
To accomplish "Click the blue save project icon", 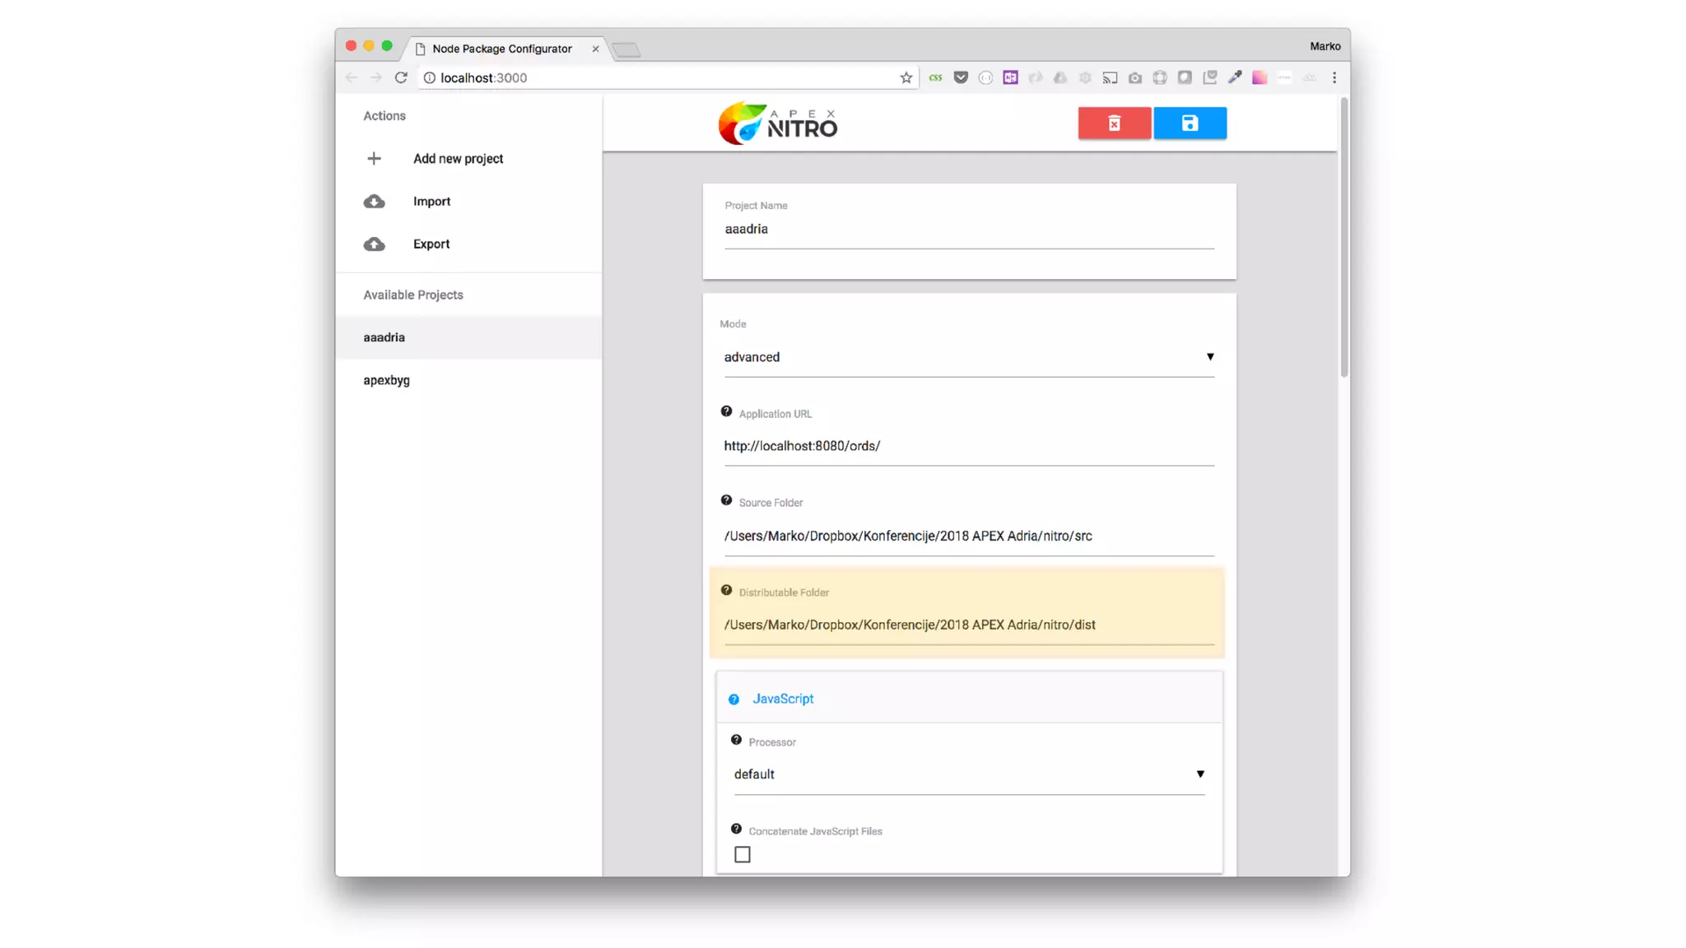I will [1190, 123].
